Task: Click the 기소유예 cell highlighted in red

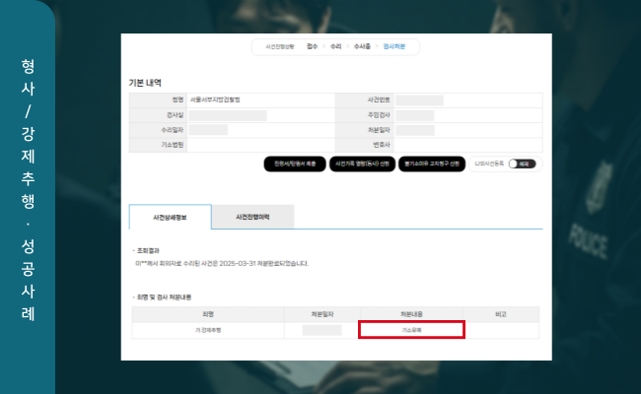Action: (x=411, y=330)
